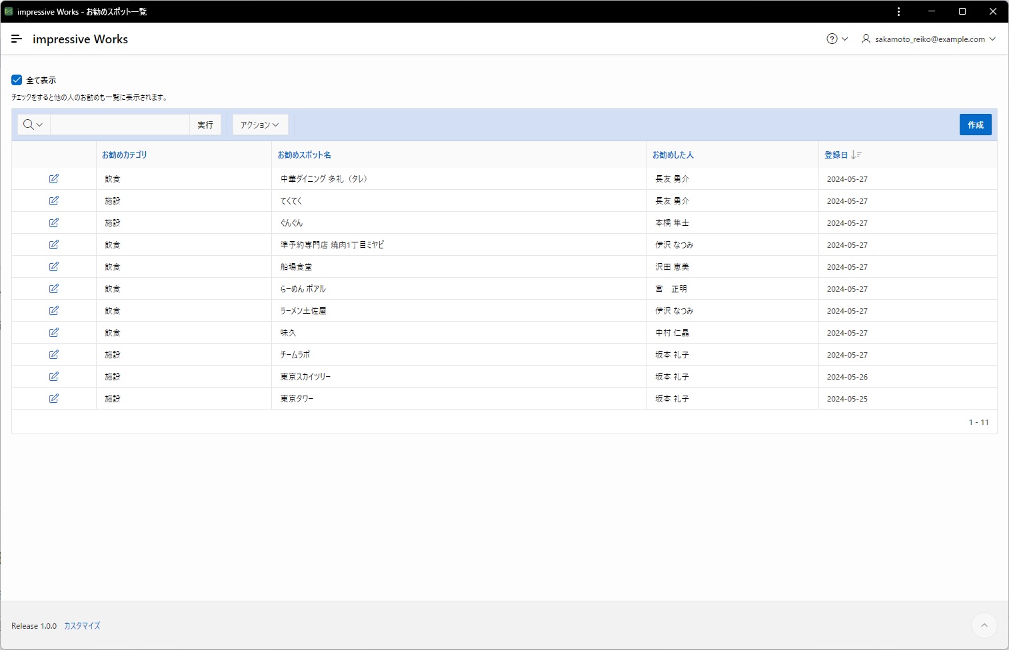Click the 中村 仁晶 recommender cell

click(732, 332)
